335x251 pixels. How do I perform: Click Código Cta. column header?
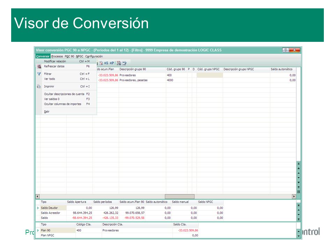(x=88, y=225)
